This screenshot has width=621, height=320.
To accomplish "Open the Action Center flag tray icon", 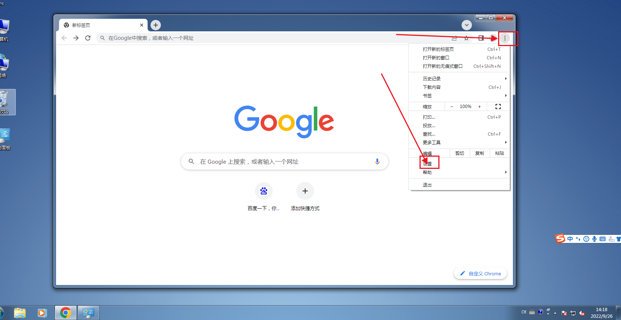I will pyautogui.click(x=564, y=313).
